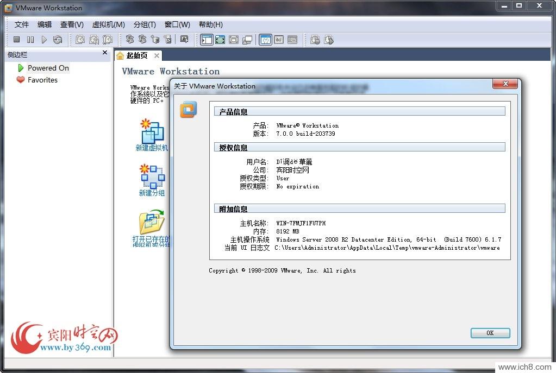
Task: Minimize the VMware Workstation main window
Action: (x=504, y=5)
